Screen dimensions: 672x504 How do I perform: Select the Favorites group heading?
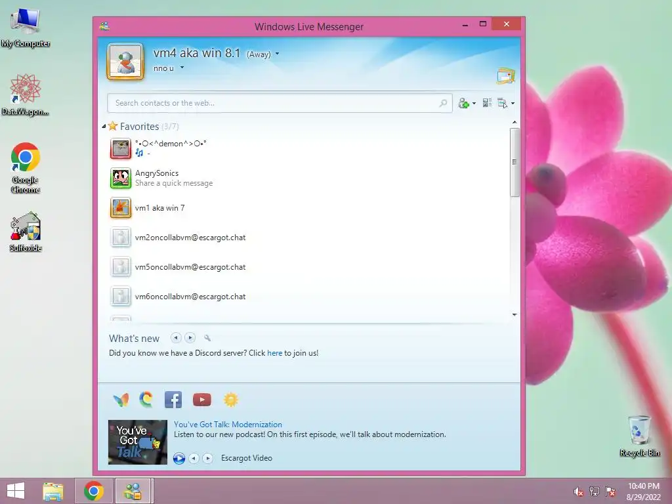click(139, 127)
